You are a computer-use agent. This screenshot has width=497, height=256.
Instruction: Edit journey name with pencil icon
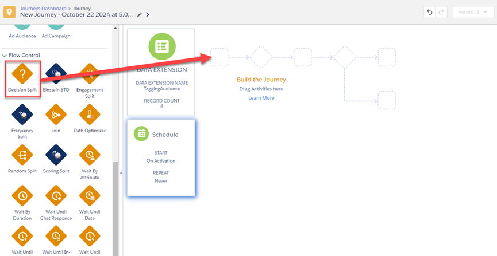139,14
